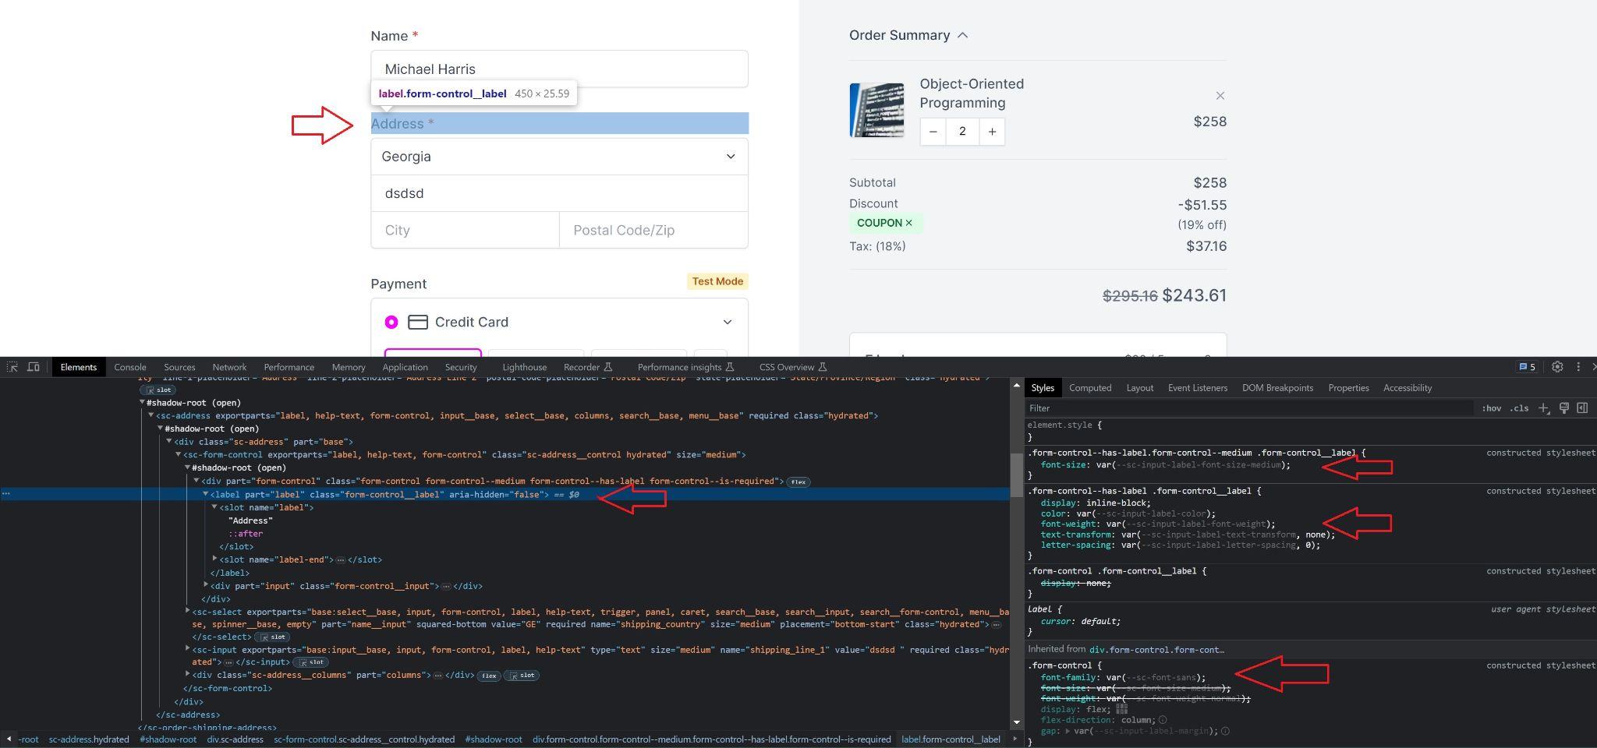Open DevTools settings gear
The width and height of the screenshot is (1597, 748).
point(1556,367)
